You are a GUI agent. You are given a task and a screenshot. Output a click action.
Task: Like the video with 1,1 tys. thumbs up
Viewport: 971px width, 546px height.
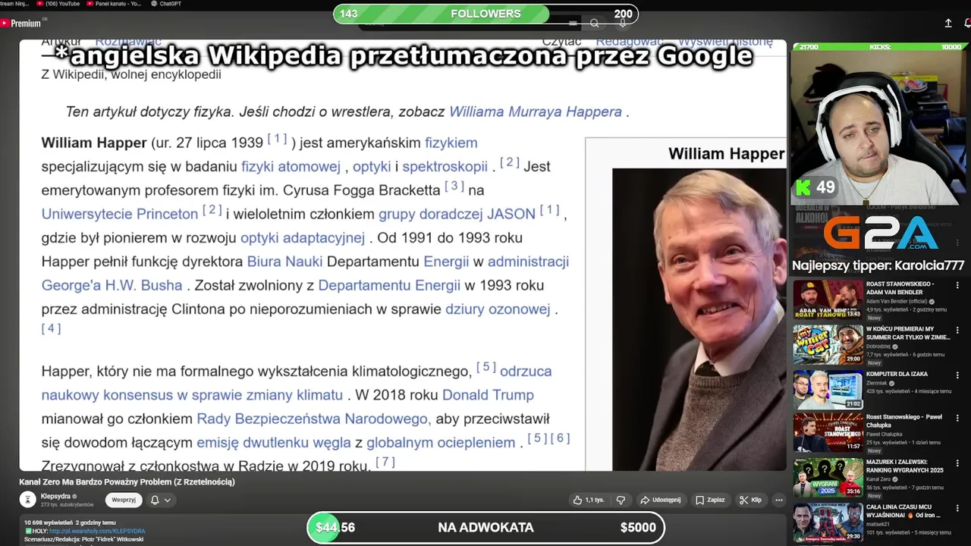(x=589, y=500)
